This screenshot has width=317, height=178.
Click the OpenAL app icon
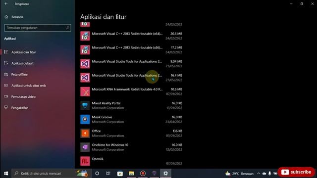pos(85,161)
